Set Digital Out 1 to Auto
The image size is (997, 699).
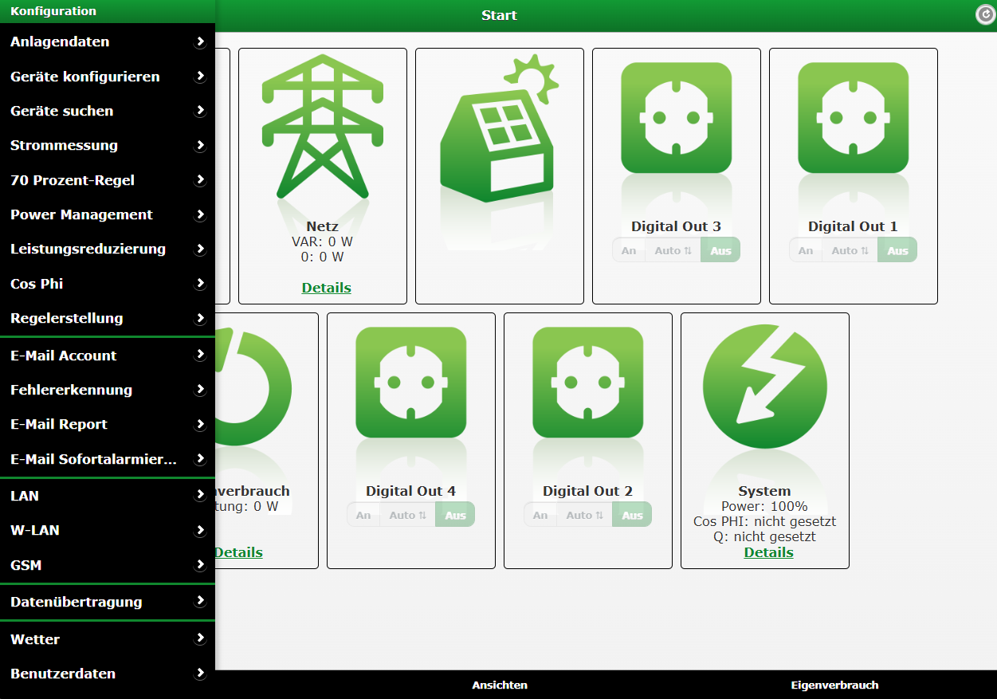click(850, 250)
